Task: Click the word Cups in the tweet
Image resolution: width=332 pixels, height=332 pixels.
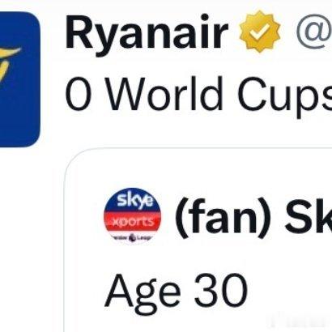Action: (285, 96)
